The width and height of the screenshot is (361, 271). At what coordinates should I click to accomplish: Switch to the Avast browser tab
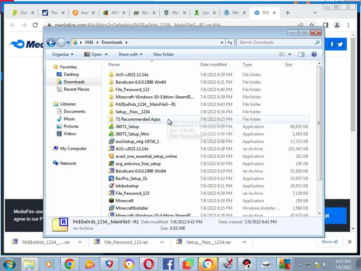(x=84, y=13)
